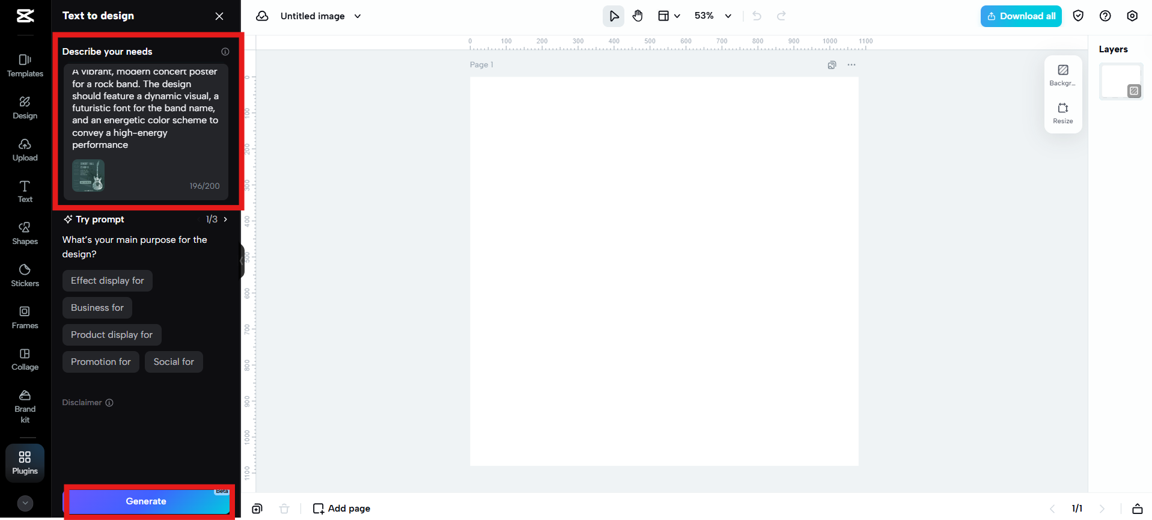
Task: Close the Text to design panel
Action: pos(219,16)
